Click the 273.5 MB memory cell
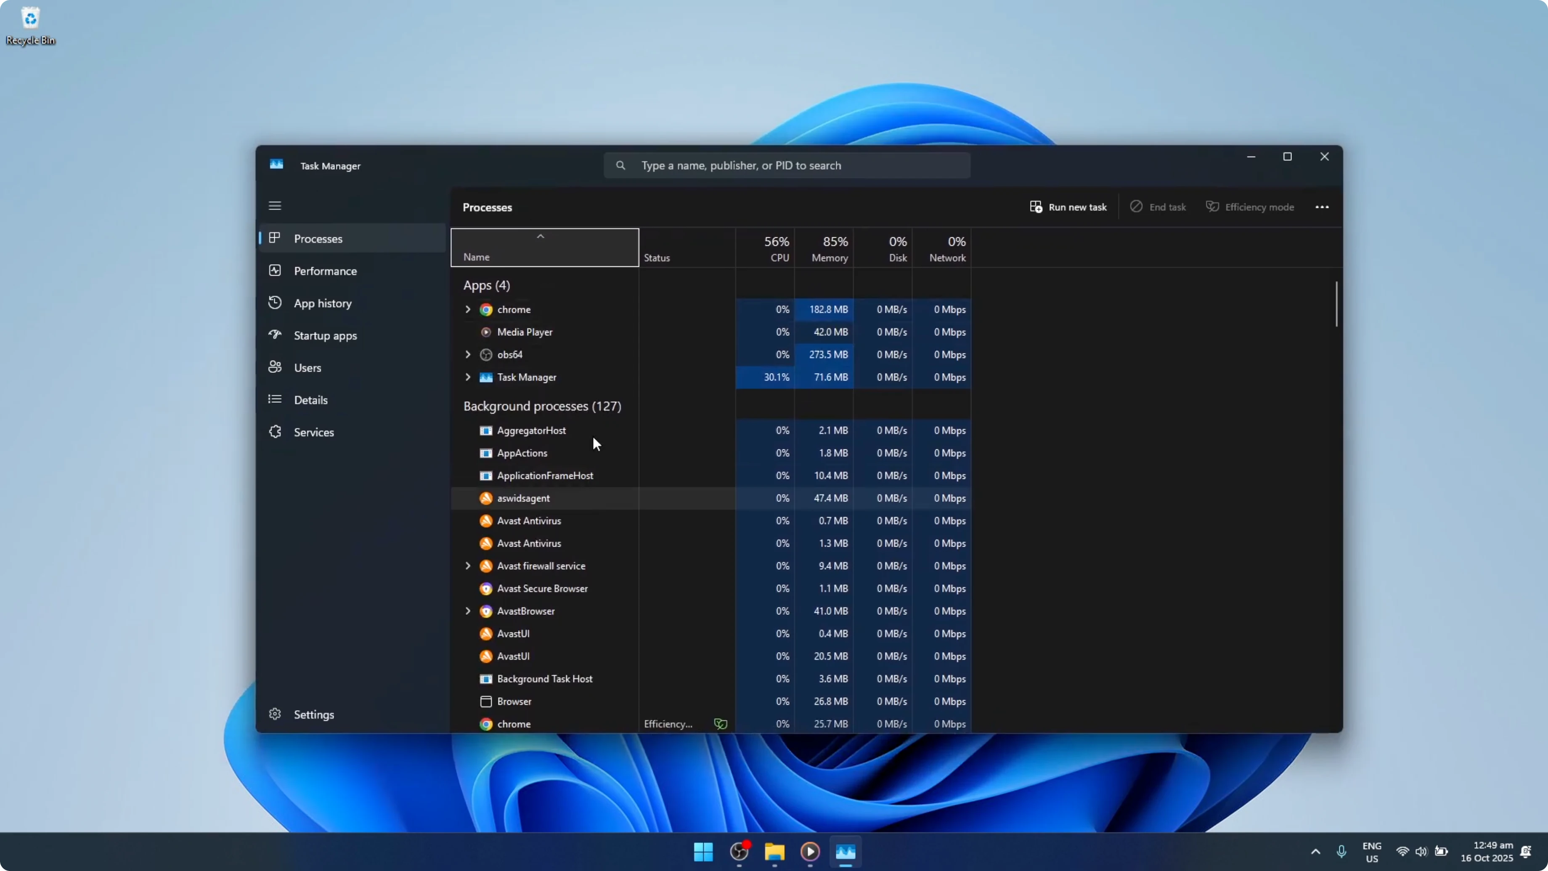 tap(824, 355)
